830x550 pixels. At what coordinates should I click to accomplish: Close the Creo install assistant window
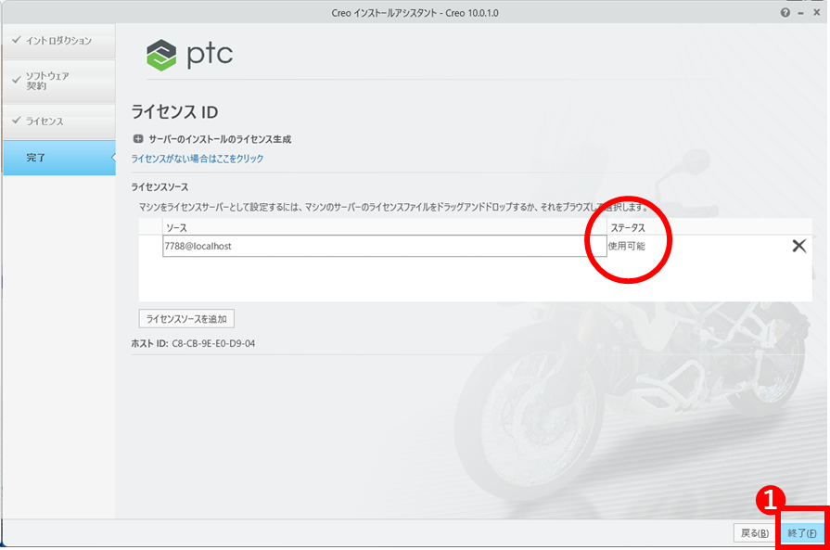(816, 12)
